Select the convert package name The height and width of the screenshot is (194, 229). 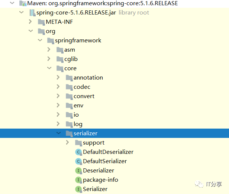click(84, 96)
